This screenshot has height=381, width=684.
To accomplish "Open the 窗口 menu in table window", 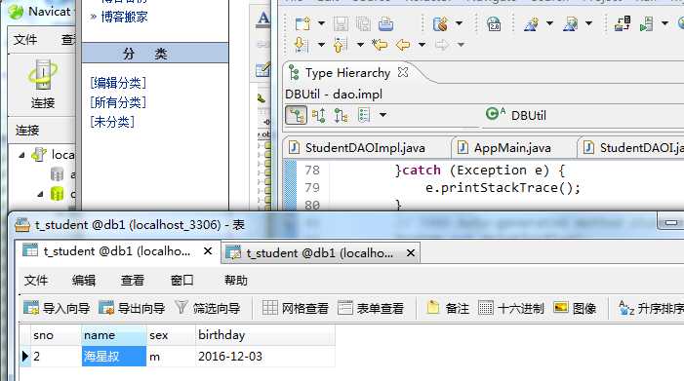I will [x=181, y=280].
